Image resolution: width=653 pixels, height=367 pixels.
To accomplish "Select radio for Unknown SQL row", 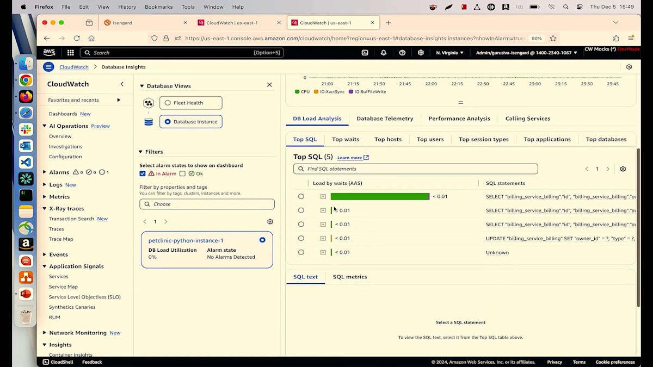I will pyautogui.click(x=301, y=252).
